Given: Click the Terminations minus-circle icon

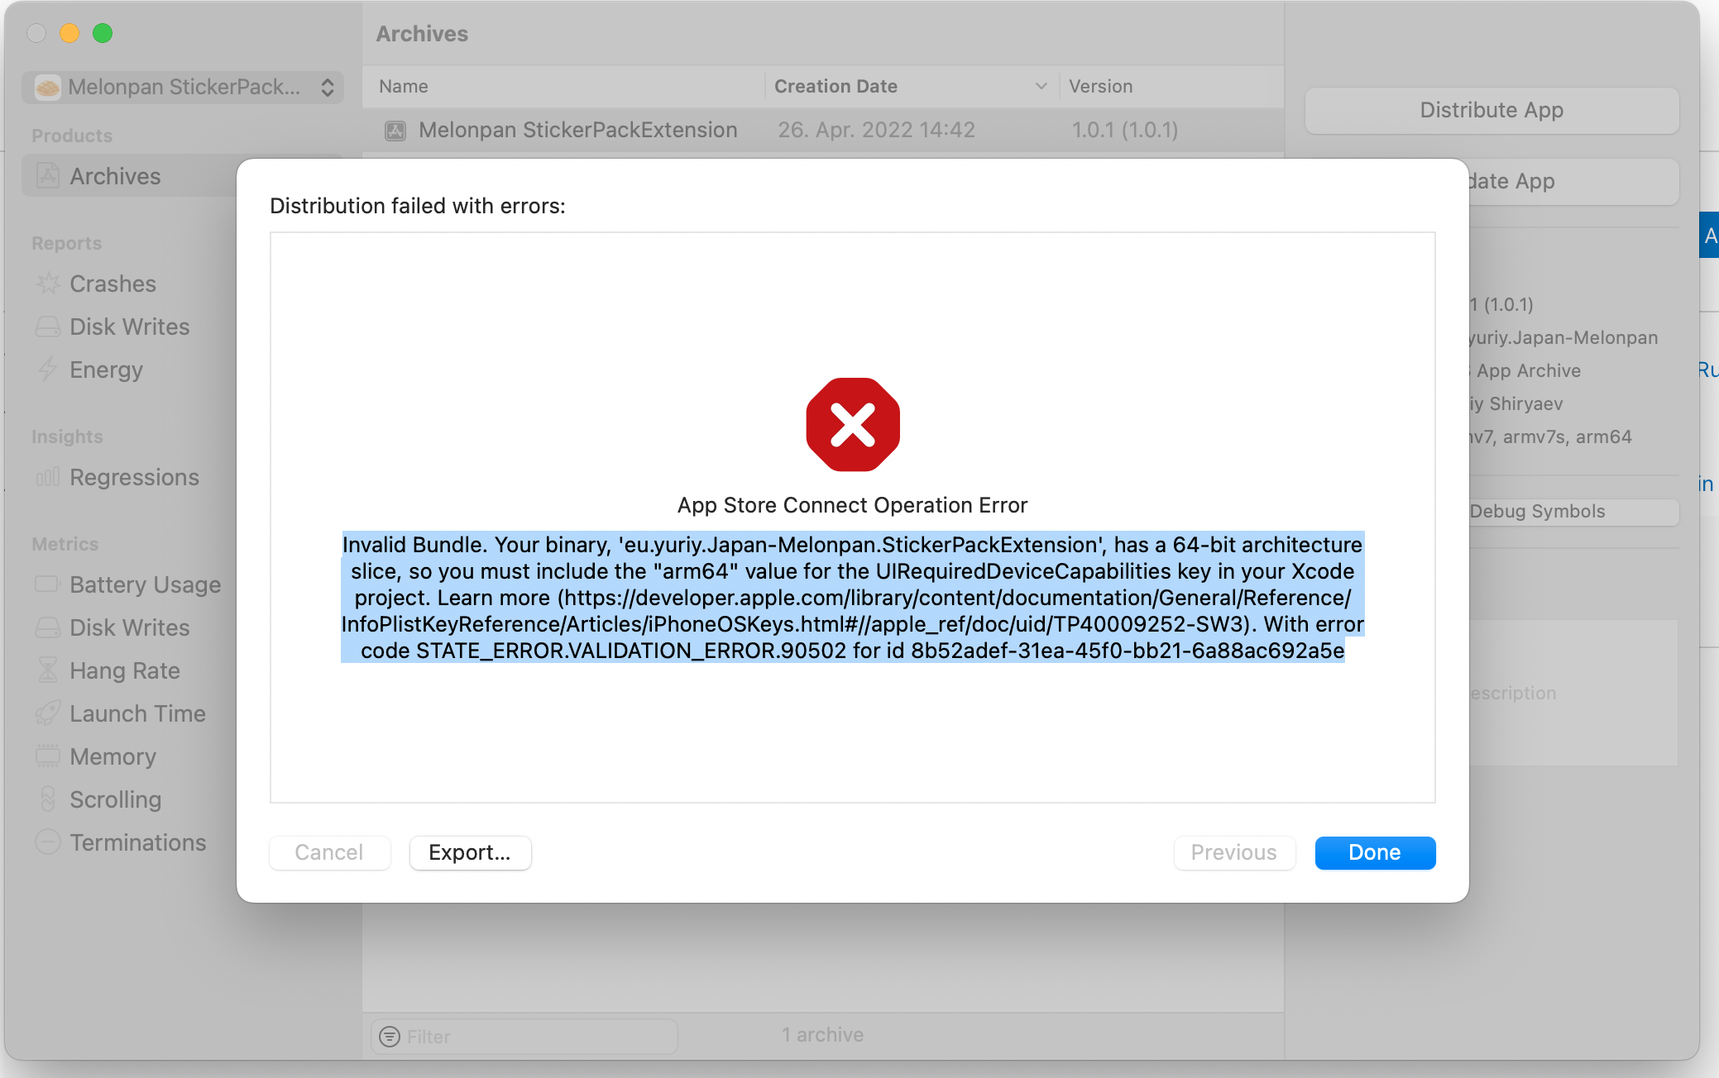Looking at the screenshot, I should [48, 842].
